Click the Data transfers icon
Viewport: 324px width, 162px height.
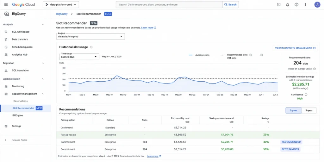click(6, 39)
